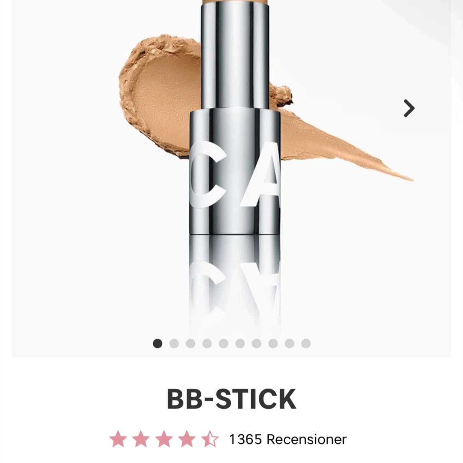The width and height of the screenshot is (463, 463).
Task: Select the third carousel dot
Action: [191, 343]
